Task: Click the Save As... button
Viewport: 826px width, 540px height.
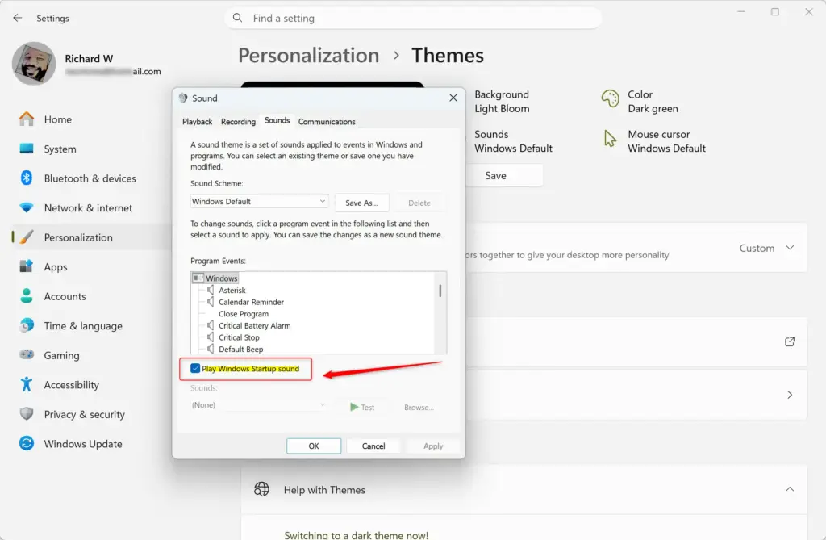Action: coord(361,203)
